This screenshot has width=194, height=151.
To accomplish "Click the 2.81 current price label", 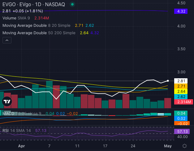I will pyautogui.click(x=181, y=81).
